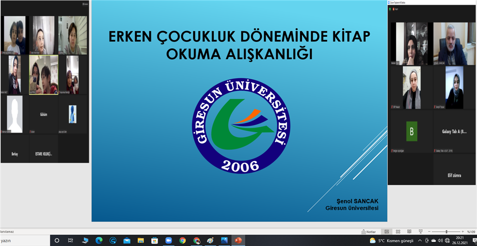
Task: Select the woman's video tile beside ŞENOL SANCAK
Action: pos(411,44)
